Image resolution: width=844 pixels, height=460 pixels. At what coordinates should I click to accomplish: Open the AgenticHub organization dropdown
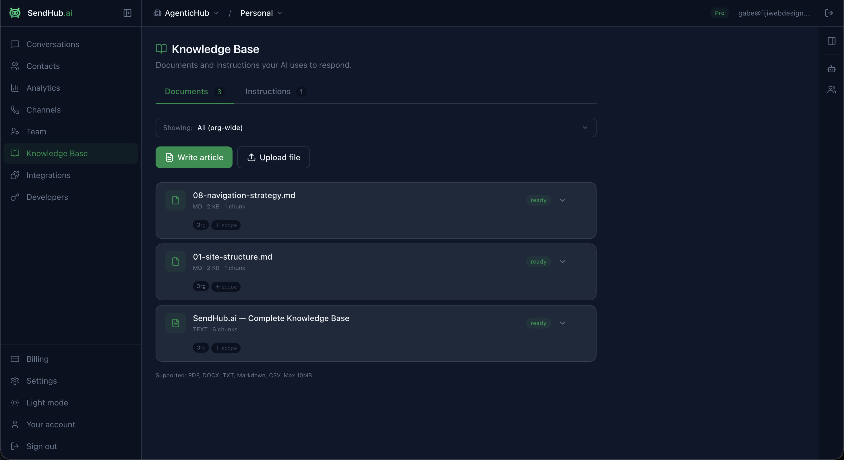coord(186,13)
